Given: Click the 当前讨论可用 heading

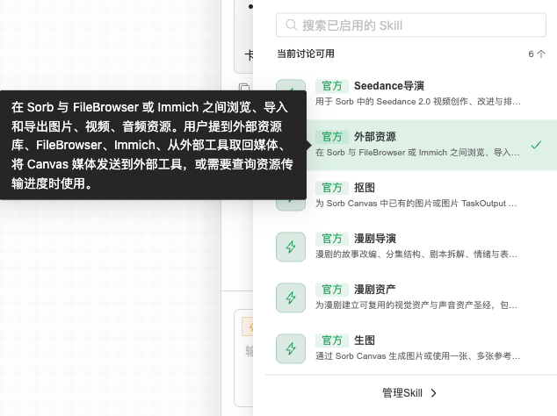Looking at the screenshot, I should pyautogui.click(x=306, y=54).
